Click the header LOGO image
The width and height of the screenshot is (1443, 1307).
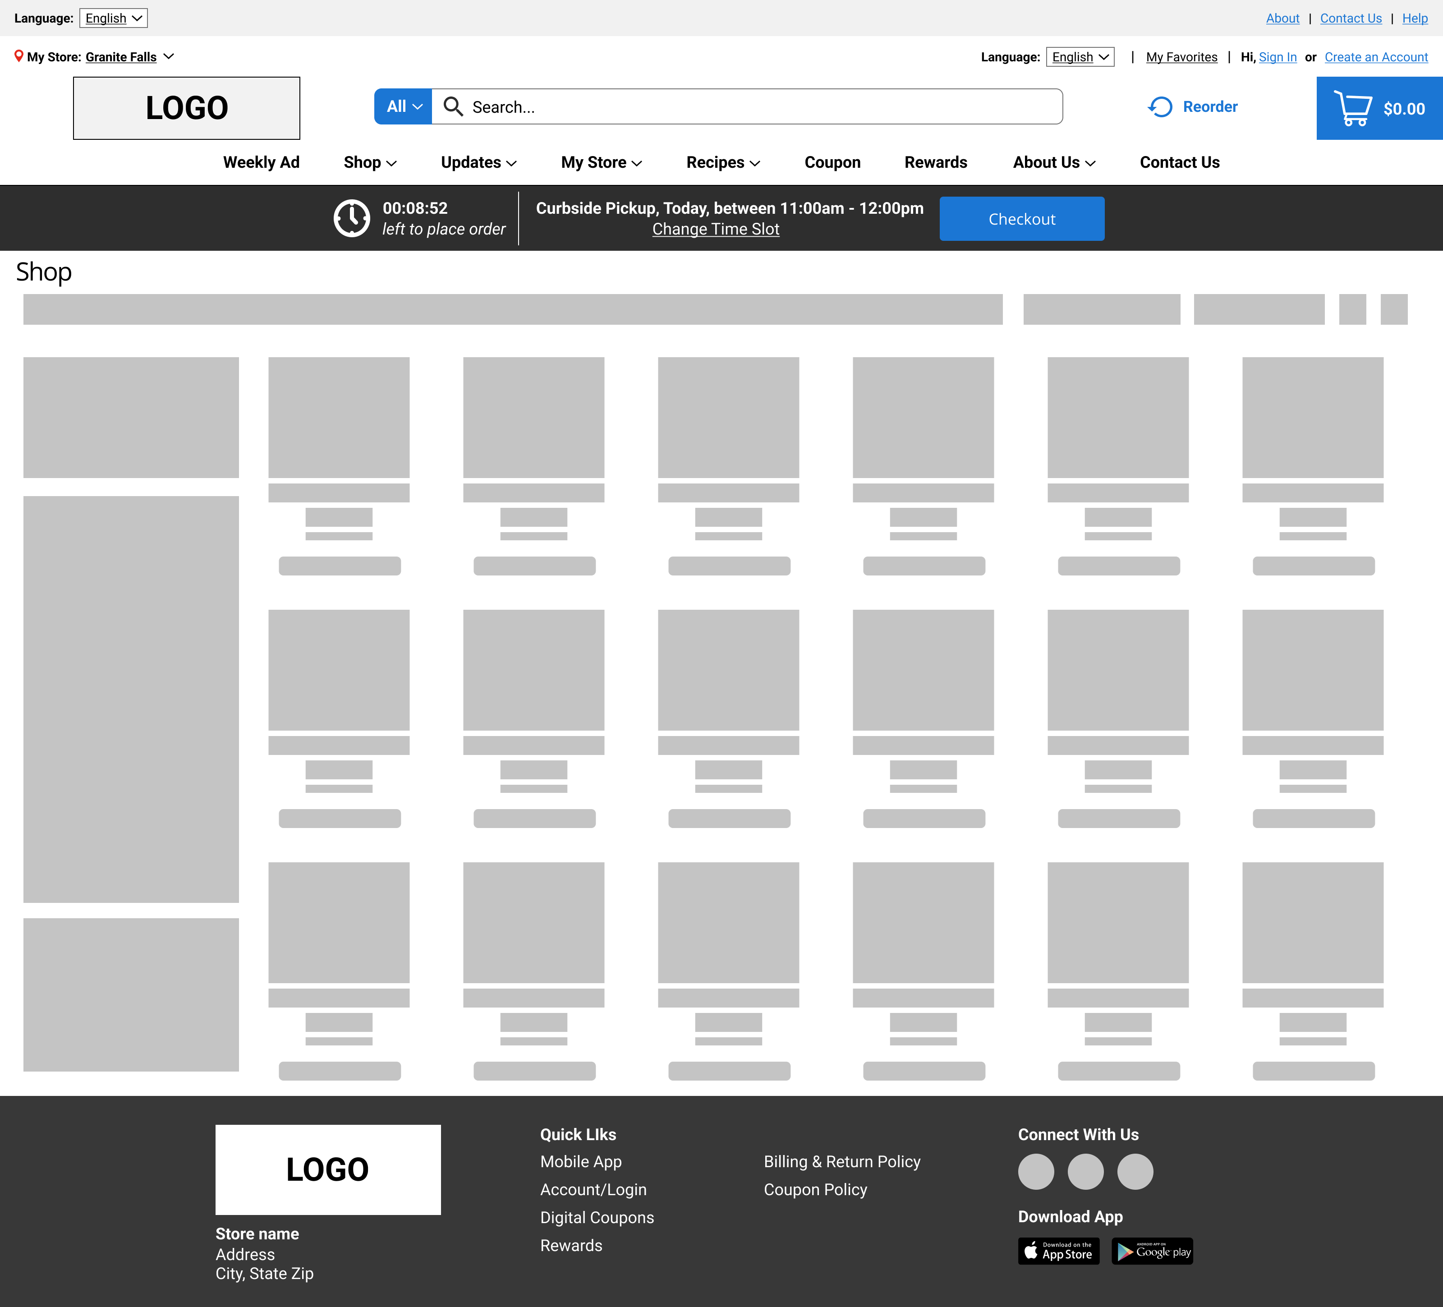[x=187, y=108]
